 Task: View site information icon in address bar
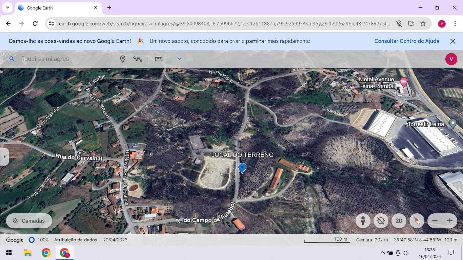tap(51, 23)
